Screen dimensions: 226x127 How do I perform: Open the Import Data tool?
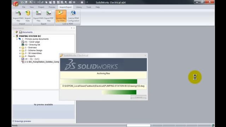click(28, 16)
